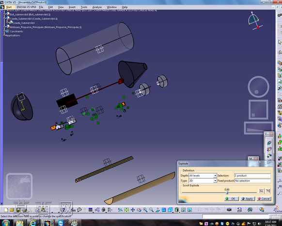Click the Fixed product selection field

(x=252, y=180)
